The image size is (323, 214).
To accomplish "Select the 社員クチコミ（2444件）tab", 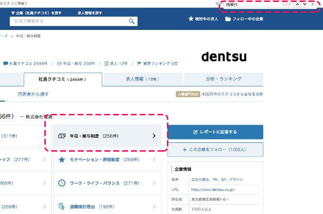I will click(x=63, y=80).
